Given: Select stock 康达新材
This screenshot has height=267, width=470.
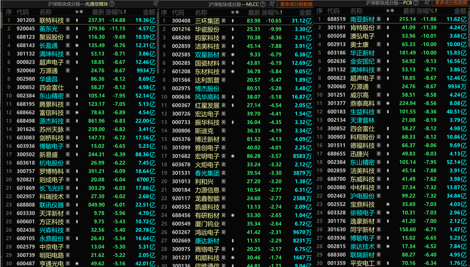Looking at the screenshot, I should pos(207,241).
